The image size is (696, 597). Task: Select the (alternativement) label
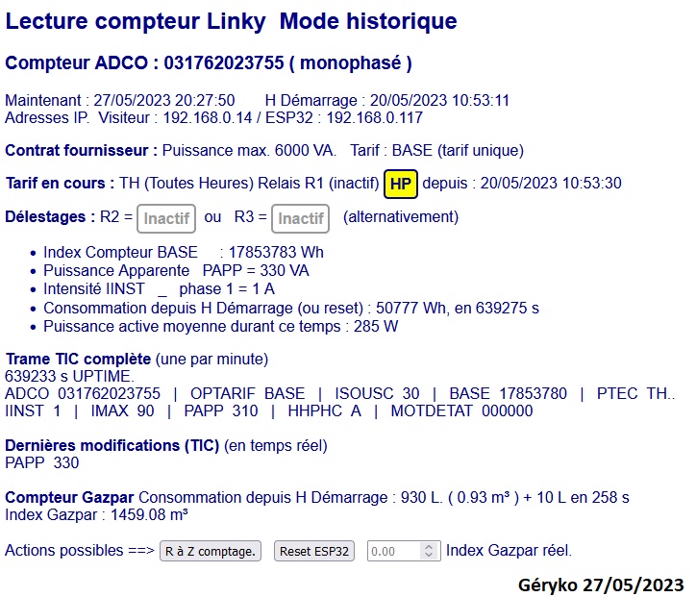click(x=400, y=216)
